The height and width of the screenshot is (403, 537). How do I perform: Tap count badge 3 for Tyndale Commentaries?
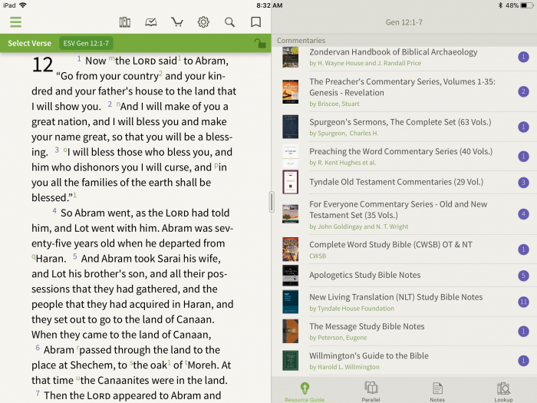(523, 183)
